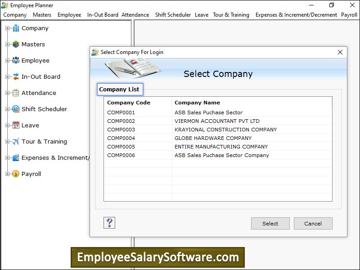Click the Leave calendar icon
The height and width of the screenshot is (270, 360).
click(x=16, y=125)
